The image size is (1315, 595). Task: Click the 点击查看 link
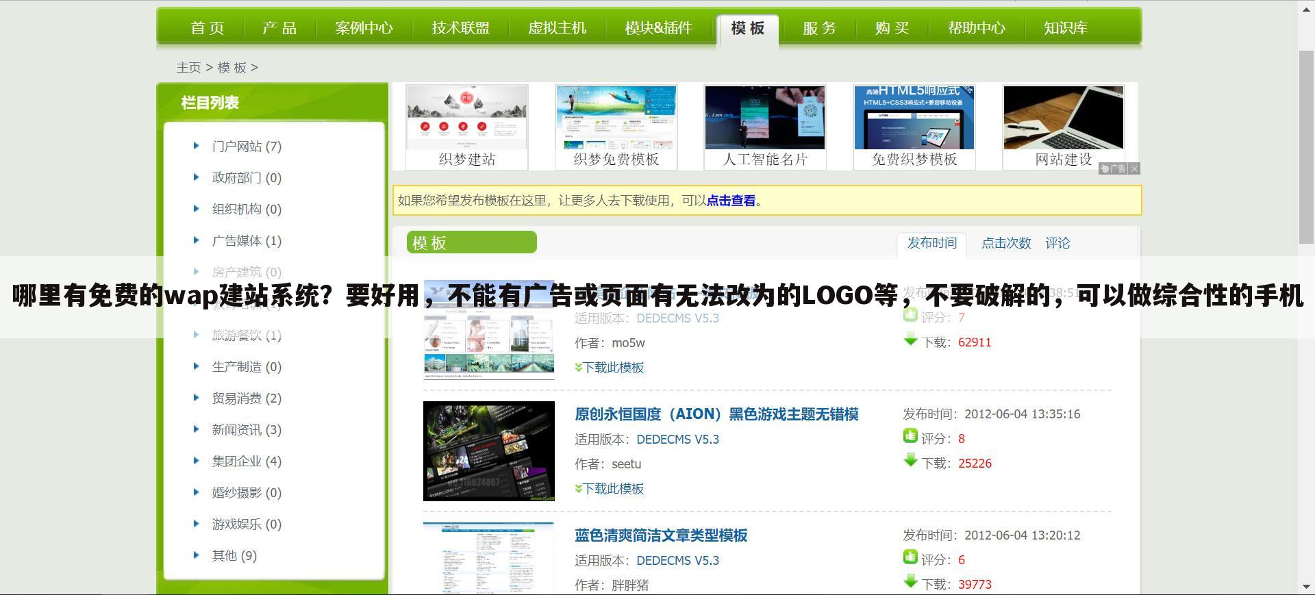pos(731,201)
